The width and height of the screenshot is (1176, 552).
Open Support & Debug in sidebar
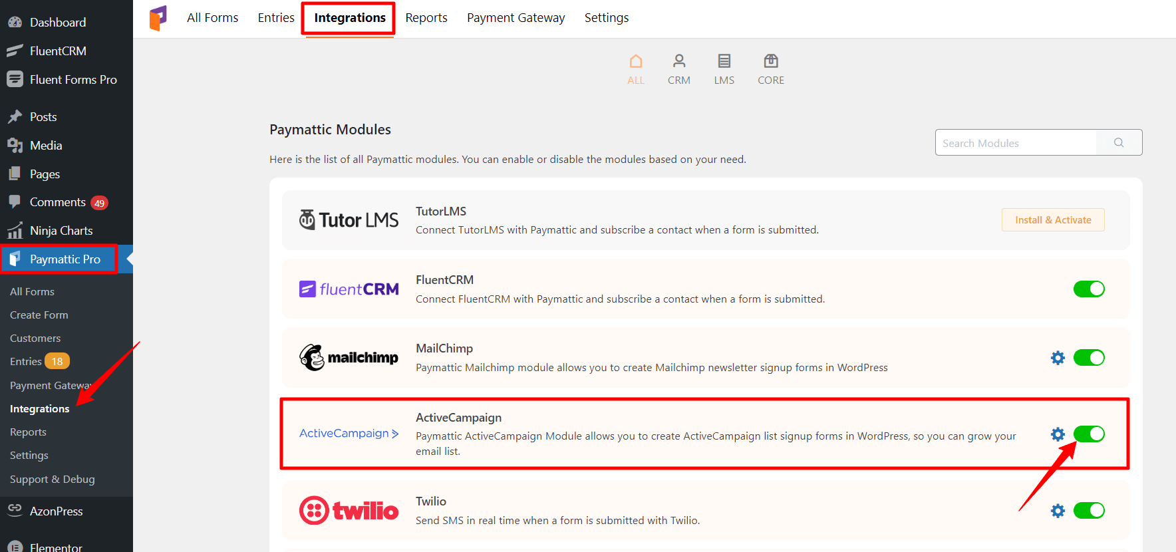pos(53,479)
